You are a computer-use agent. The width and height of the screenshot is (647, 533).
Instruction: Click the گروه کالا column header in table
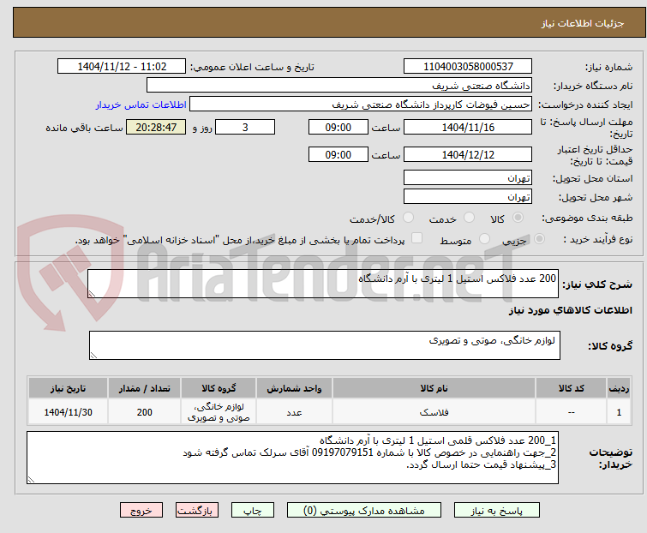pos(219,388)
